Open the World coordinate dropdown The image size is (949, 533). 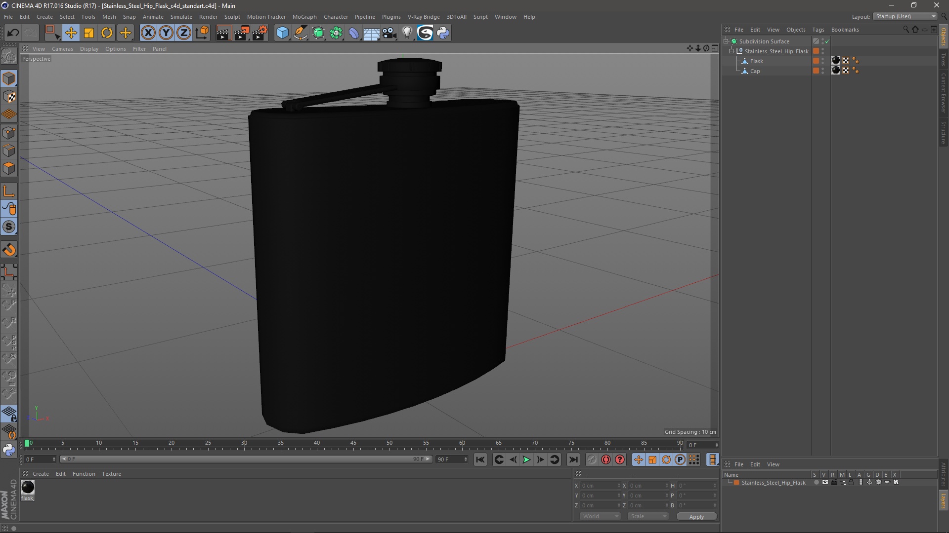600,516
